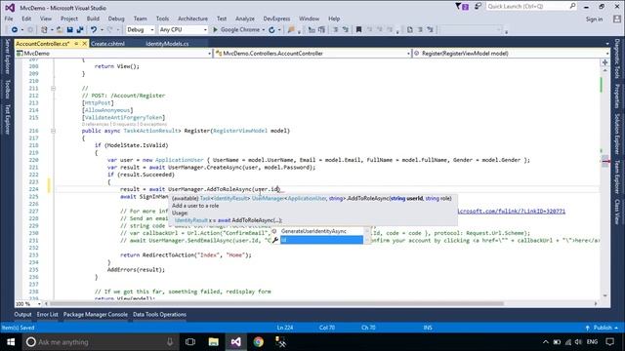625x351 pixels.
Task: Open the Server Explorer side panel
Action: (7, 57)
